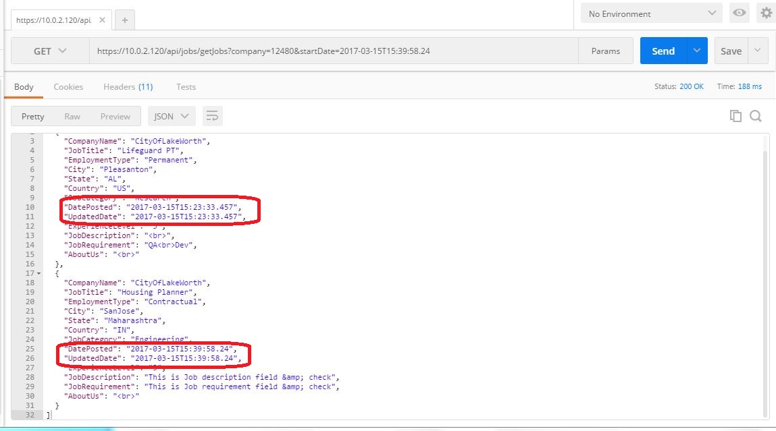This screenshot has height=431, width=776.
Task: Expand the No Environment dropdown
Action: (x=651, y=13)
